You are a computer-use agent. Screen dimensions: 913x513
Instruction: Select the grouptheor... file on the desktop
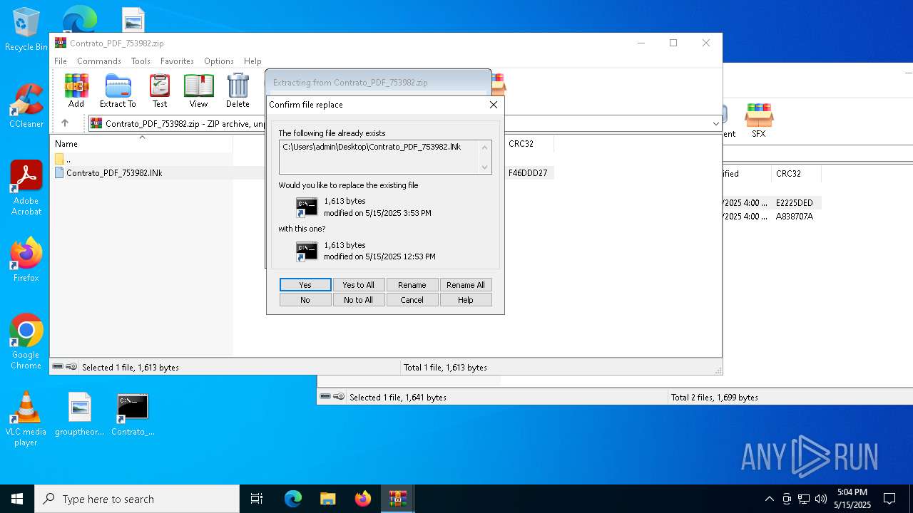[80, 414]
